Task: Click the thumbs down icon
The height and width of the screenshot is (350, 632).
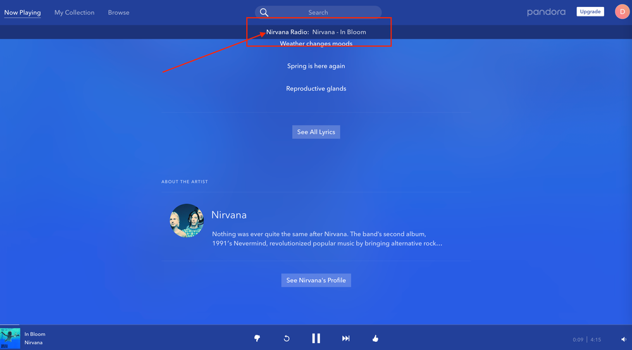Action: coord(257,339)
